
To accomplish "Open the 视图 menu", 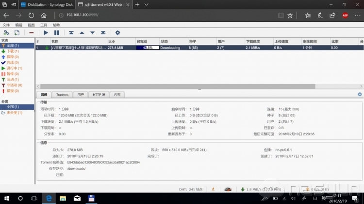I will point(31,25).
